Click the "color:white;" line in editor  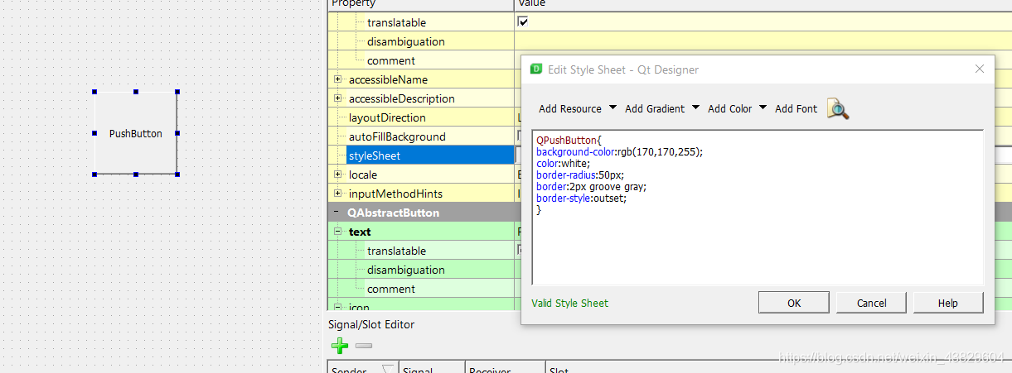coord(564,164)
